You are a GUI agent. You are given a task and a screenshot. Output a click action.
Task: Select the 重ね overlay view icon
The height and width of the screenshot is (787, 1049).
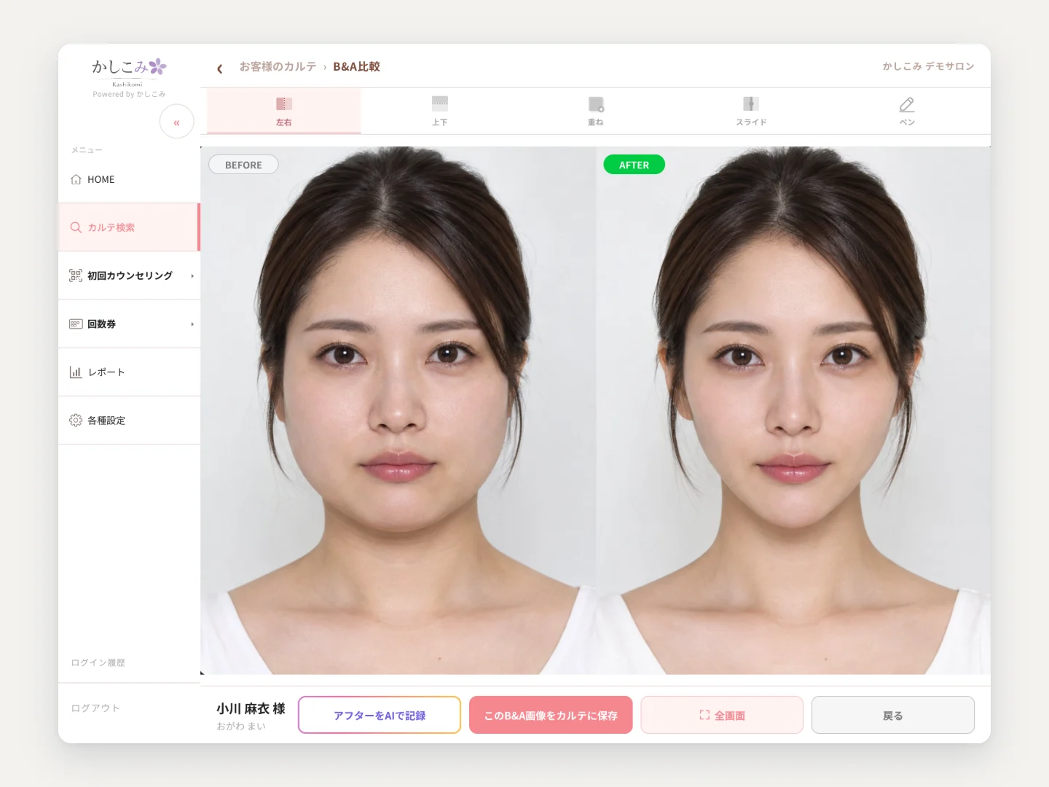tap(596, 104)
